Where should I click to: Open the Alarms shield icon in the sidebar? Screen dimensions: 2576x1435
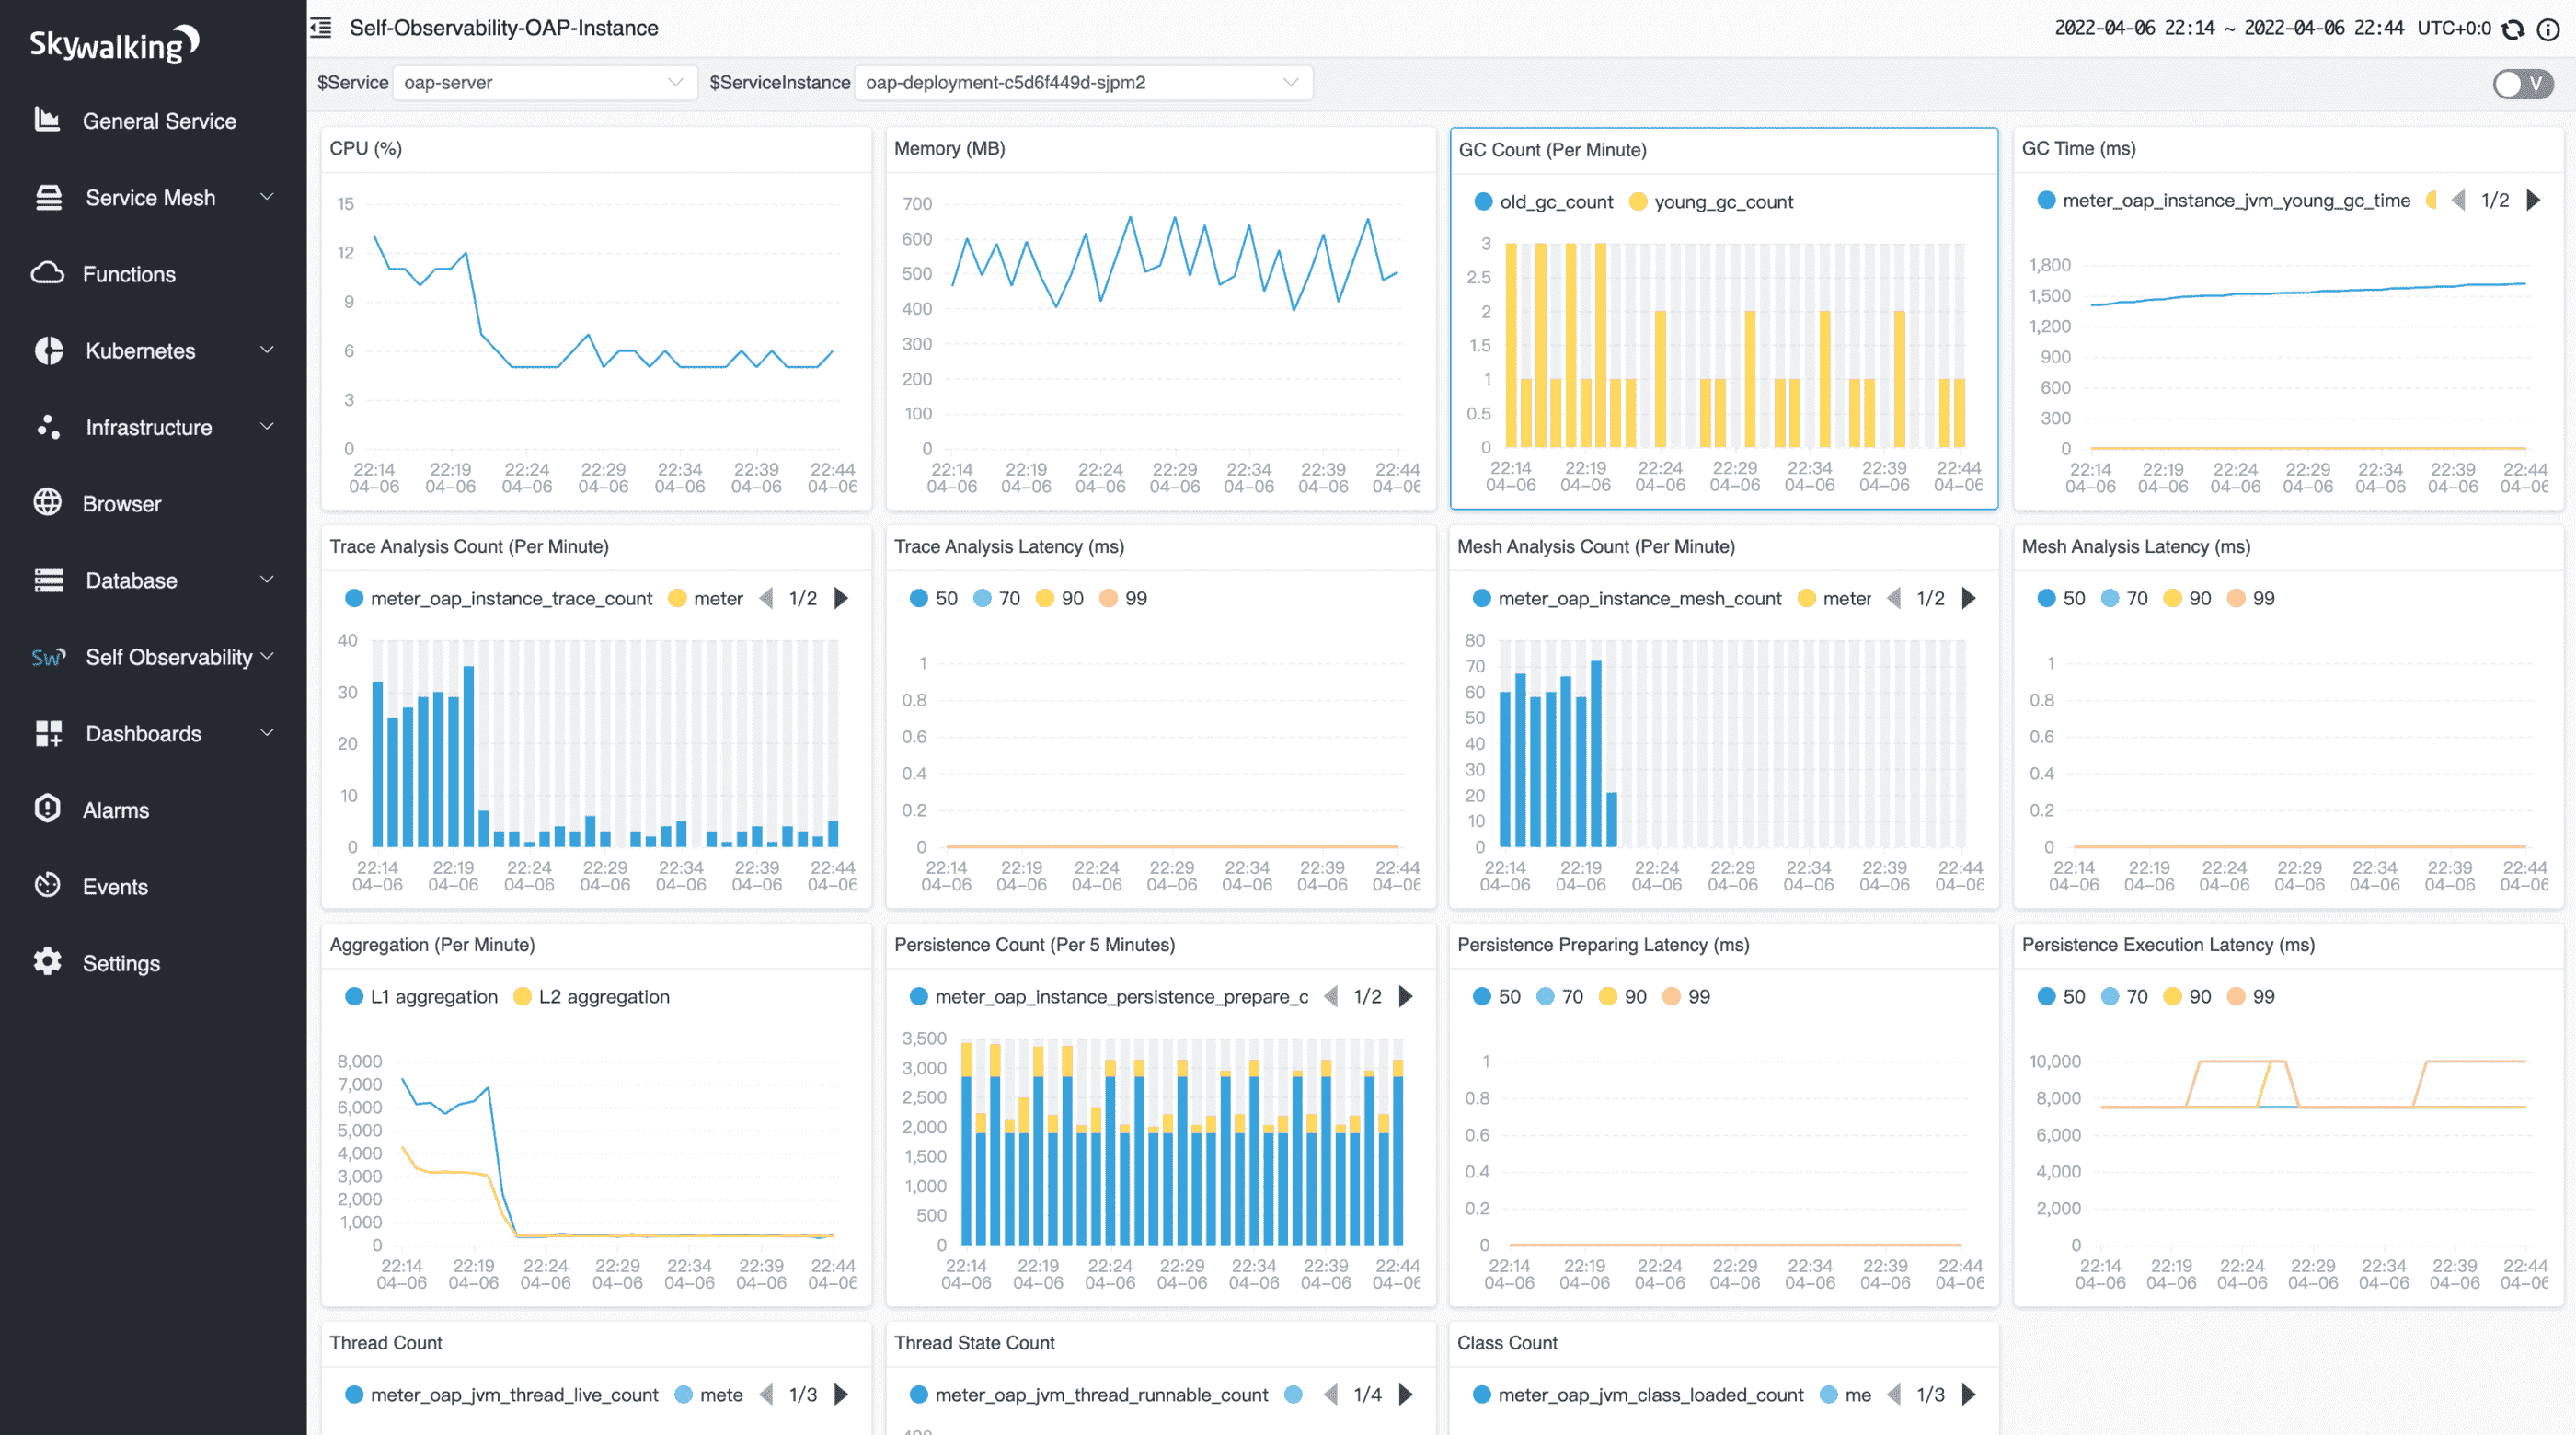click(x=47, y=809)
